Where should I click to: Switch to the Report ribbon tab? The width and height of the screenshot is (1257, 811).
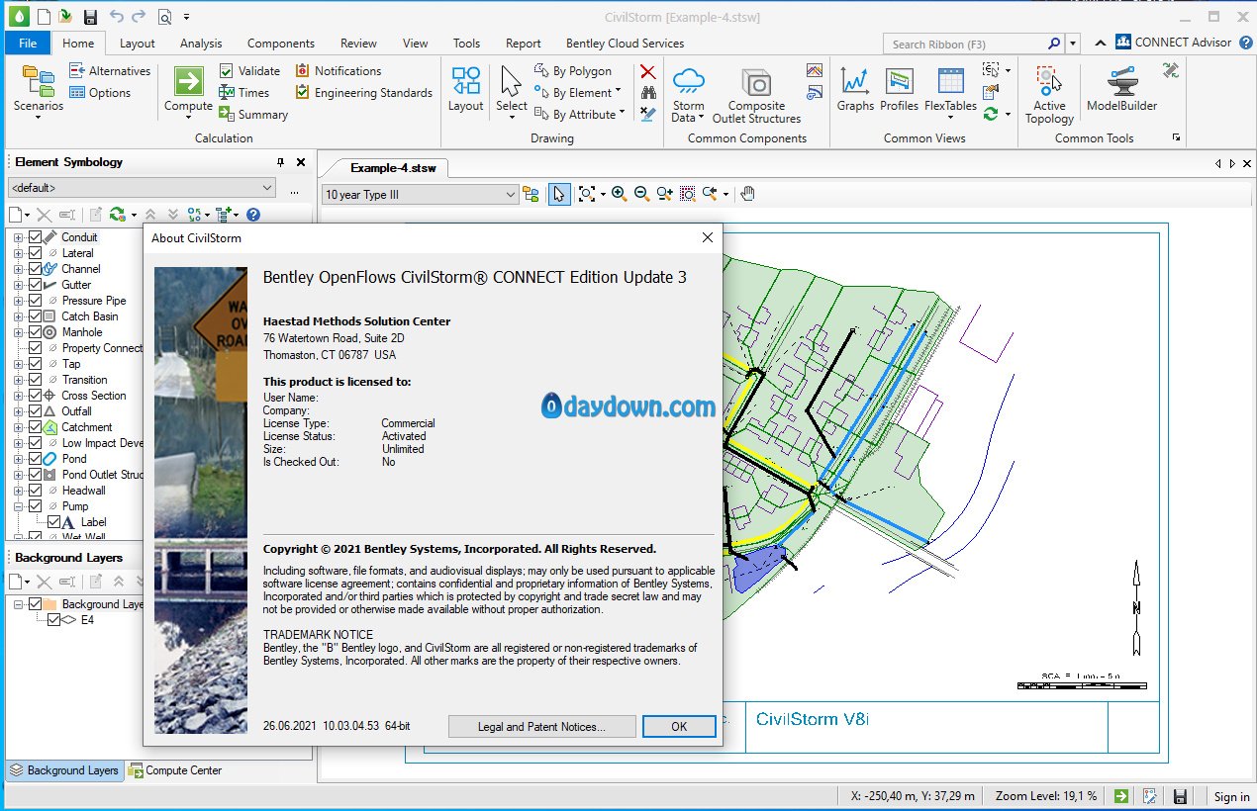[x=524, y=44]
